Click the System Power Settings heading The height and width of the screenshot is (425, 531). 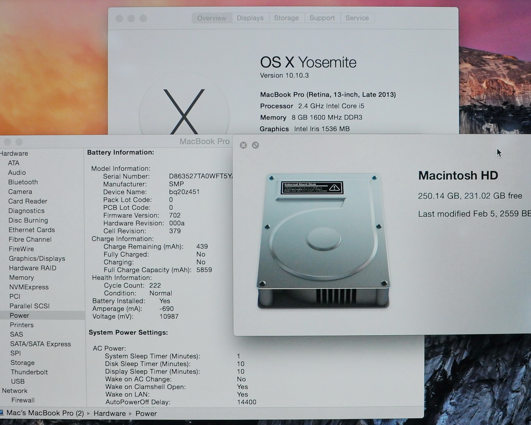click(129, 333)
